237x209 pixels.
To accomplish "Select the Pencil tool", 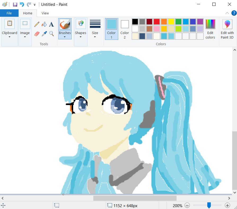I will [37, 24].
